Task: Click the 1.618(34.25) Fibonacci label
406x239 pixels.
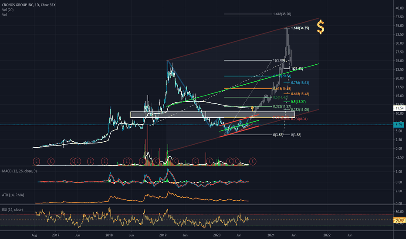Action: [300, 28]
